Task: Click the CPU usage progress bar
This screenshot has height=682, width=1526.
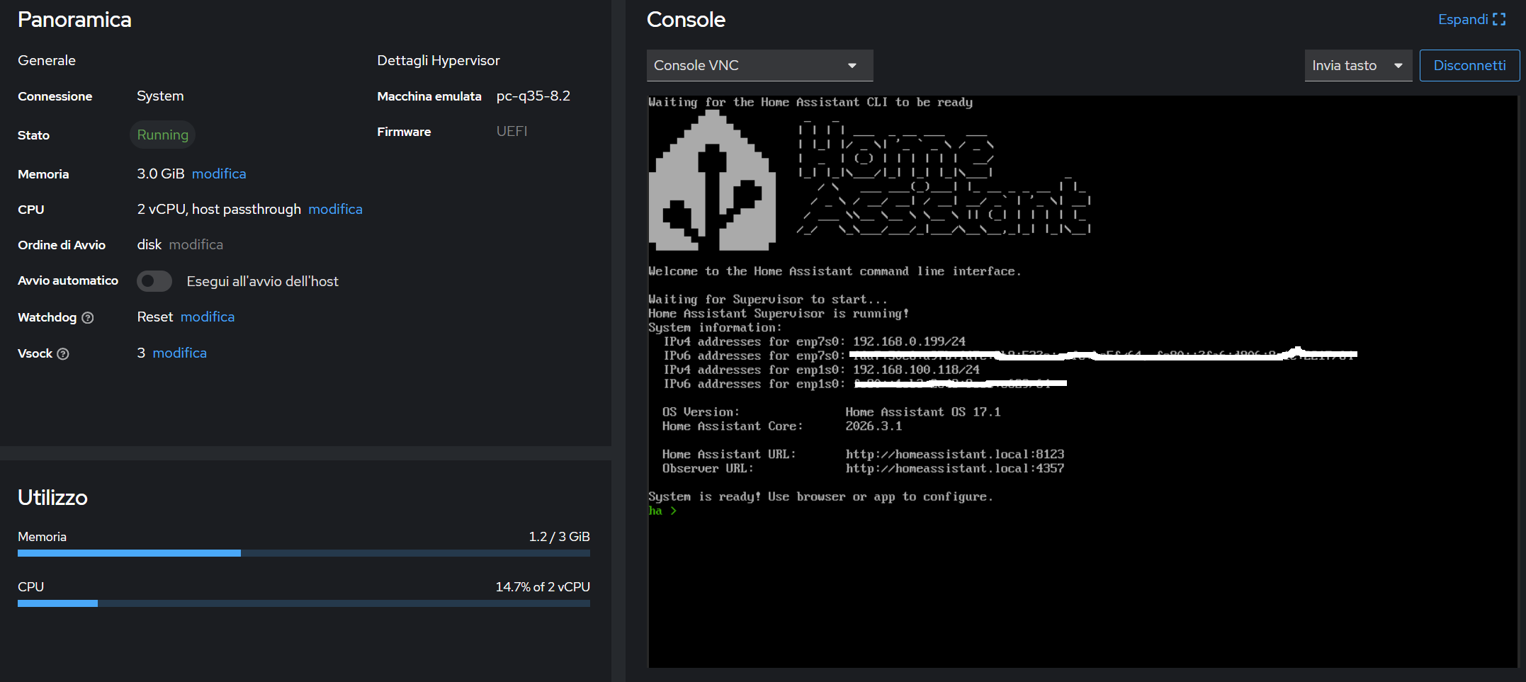Action: 303,603
